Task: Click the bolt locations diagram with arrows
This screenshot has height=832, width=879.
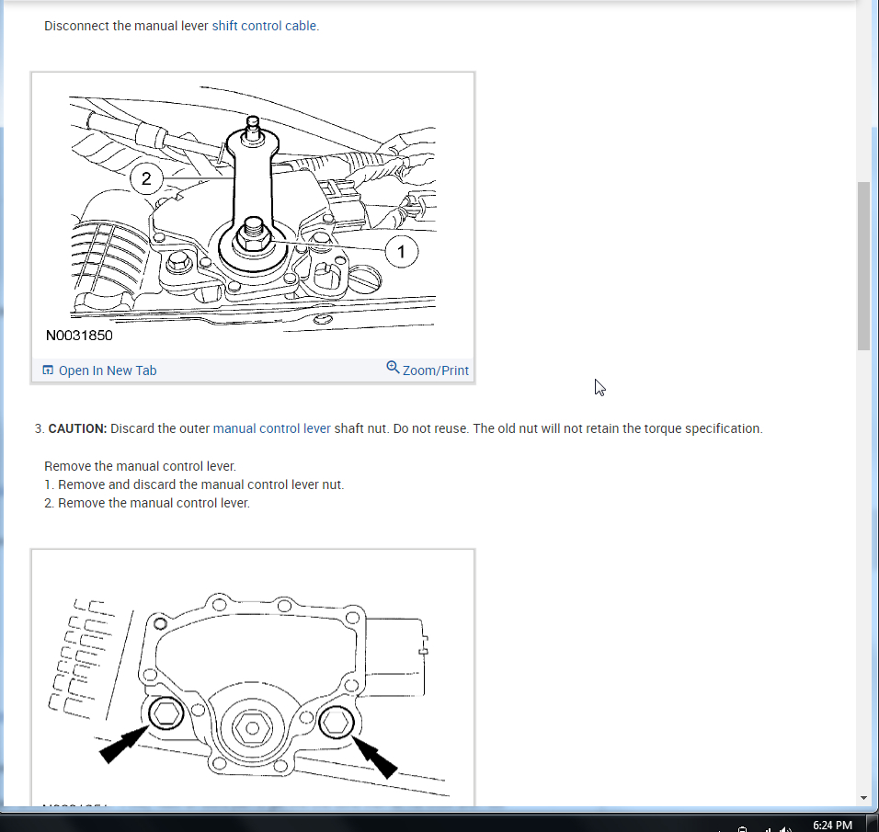Action: pos(253,678)
